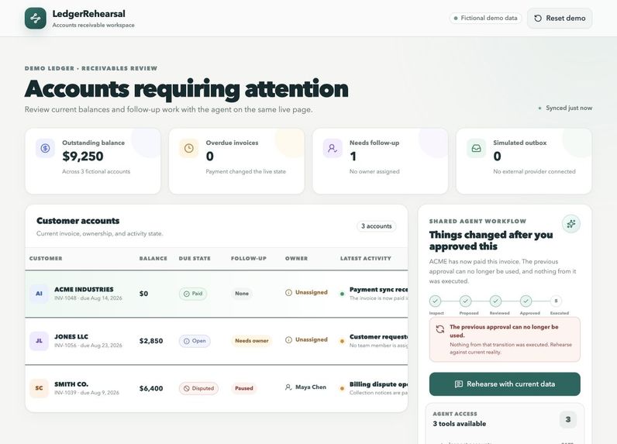Click the 3 tools available text

pos(459,424)
